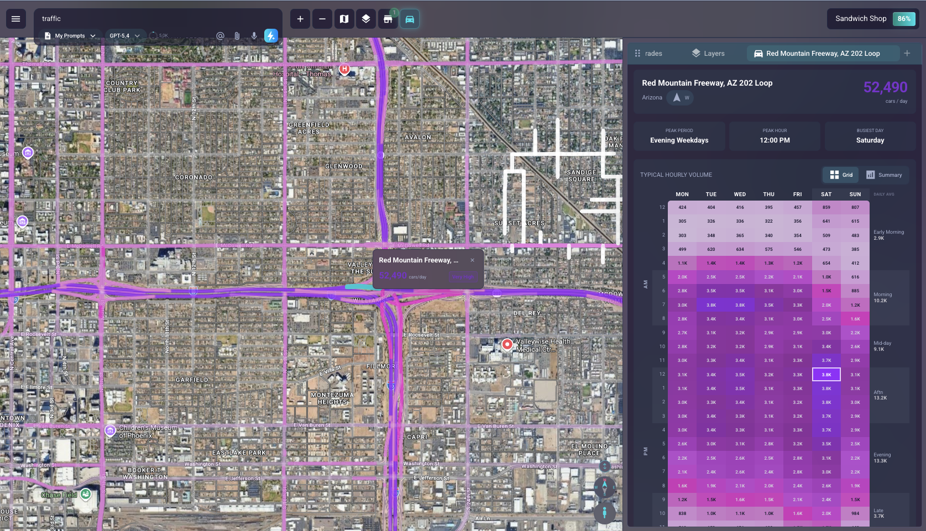Toggle map tilt vertical arrows control
Image resolution: width=926 pixels, height=531 pixels.
(x=604, y=466)
